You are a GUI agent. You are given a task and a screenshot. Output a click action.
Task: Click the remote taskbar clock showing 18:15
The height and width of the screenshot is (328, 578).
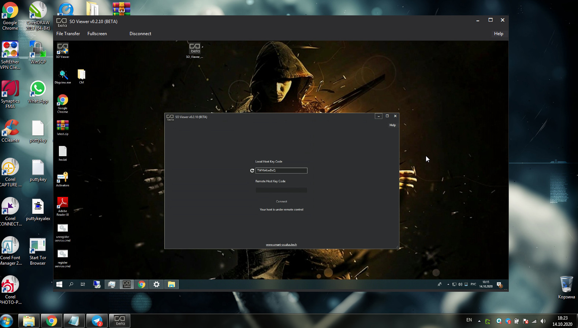[x=486, y=284]
